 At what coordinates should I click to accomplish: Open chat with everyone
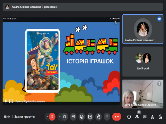[144, 117]
